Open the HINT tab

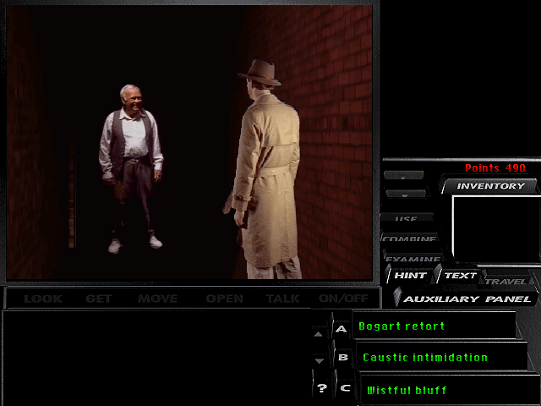[410, 276]
